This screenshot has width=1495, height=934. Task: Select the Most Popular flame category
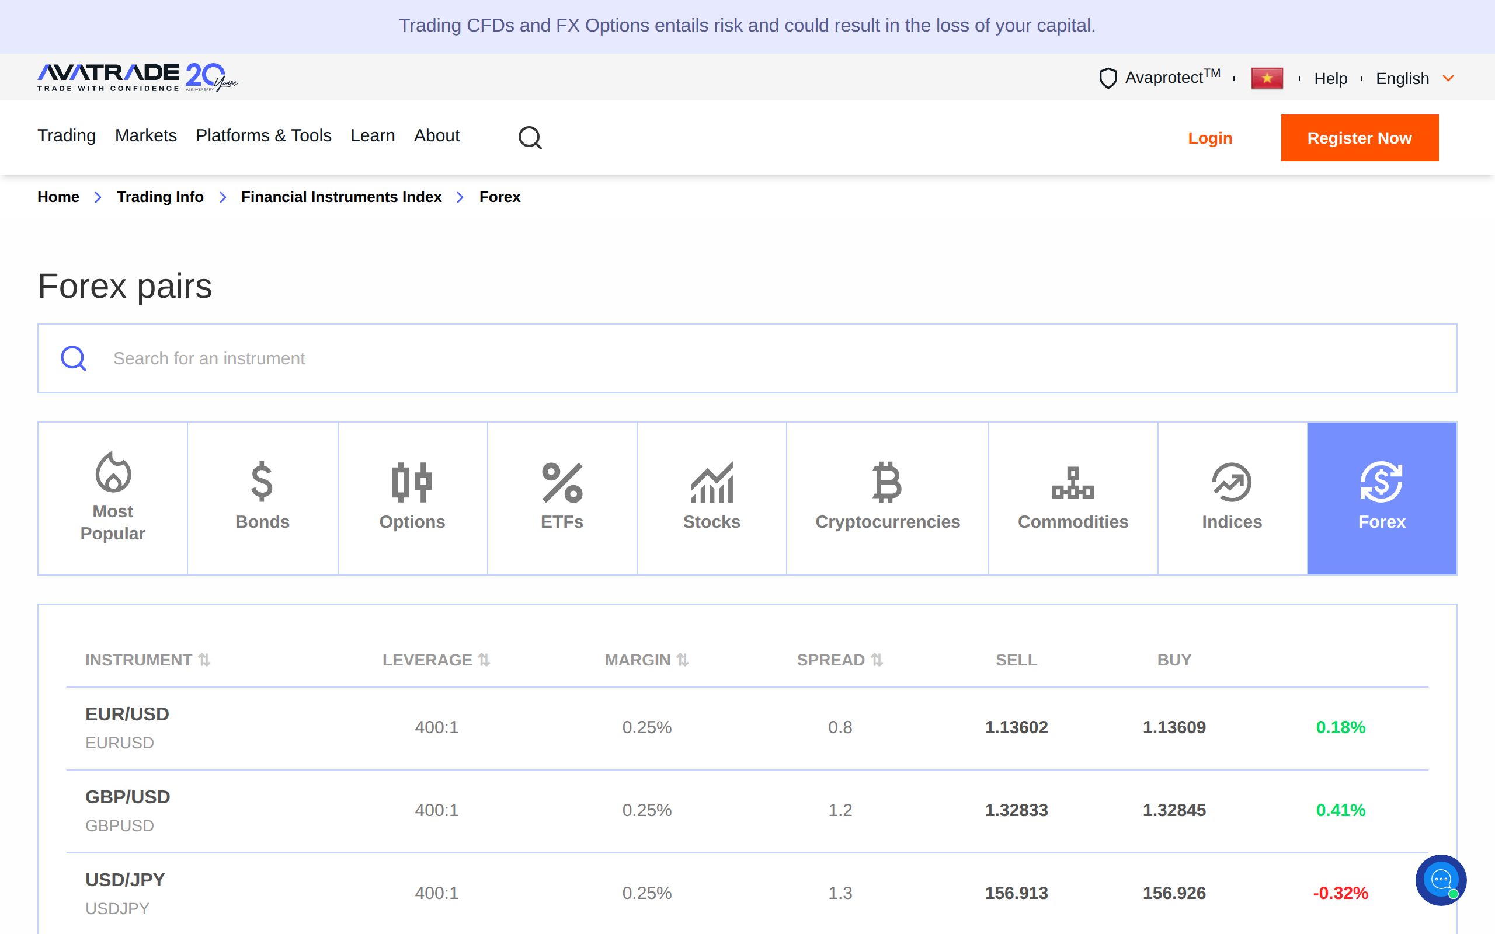pyautogui.click(x=113, y=498)
